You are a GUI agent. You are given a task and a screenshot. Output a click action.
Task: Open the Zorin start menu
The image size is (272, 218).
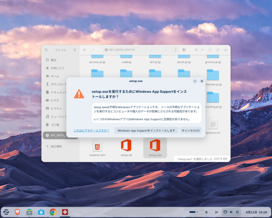click(x=6, y=212)
